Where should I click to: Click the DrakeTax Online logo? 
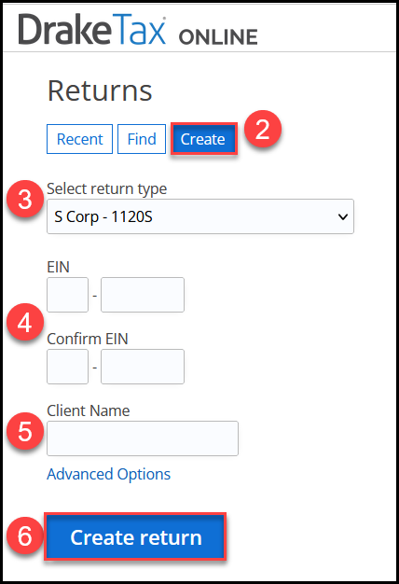(x=138, y=30)
